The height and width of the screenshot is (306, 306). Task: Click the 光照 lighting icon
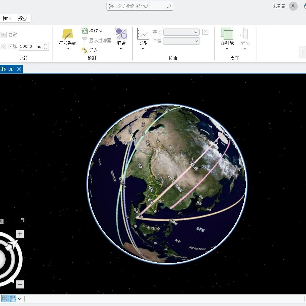(x=245, y=34)
